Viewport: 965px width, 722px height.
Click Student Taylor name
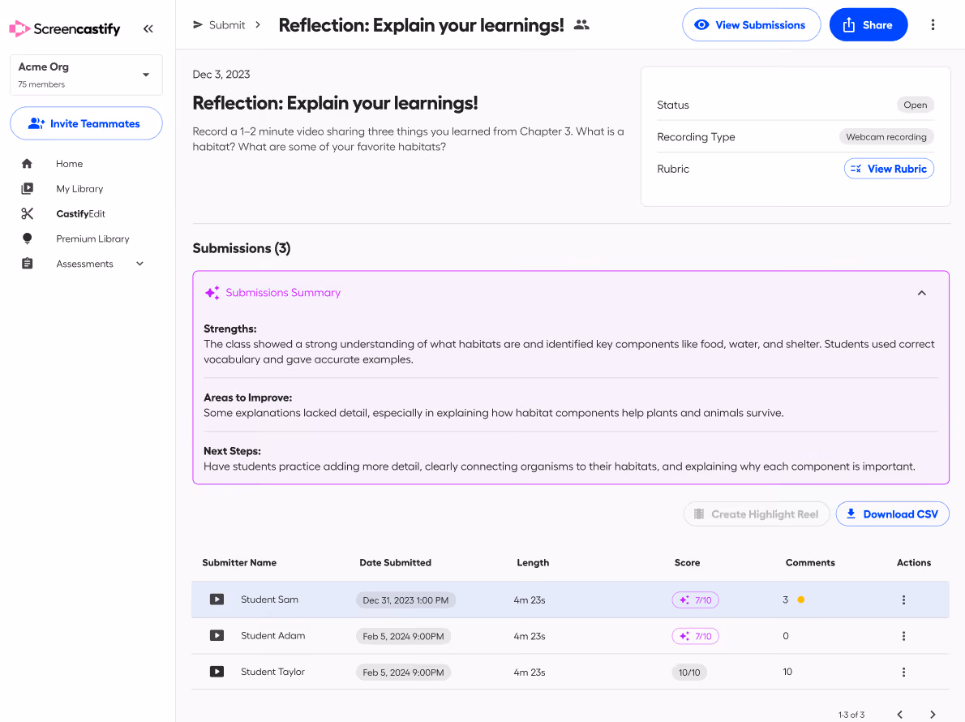[272, 672]
